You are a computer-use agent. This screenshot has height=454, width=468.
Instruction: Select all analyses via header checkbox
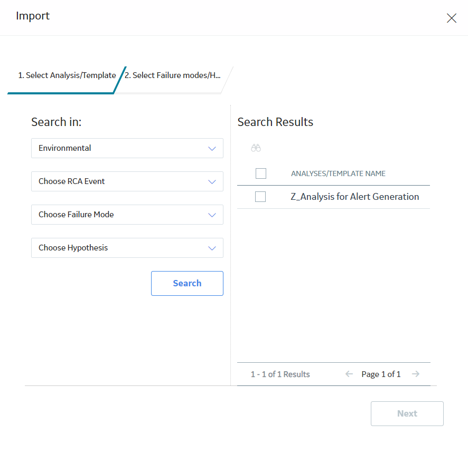pyautogui.click(x=260, y=173)
